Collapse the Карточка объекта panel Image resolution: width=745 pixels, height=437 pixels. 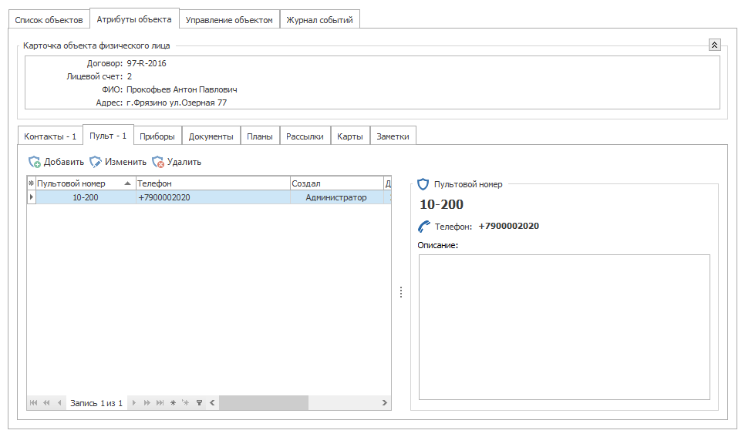[715, 45]
